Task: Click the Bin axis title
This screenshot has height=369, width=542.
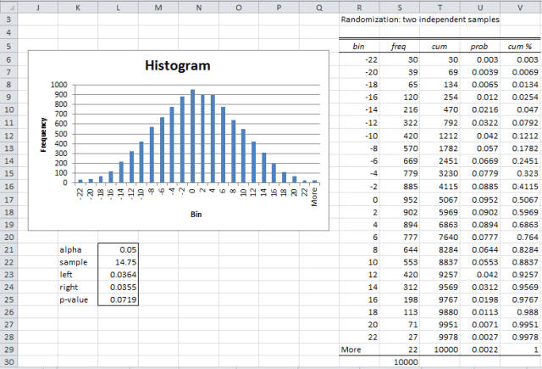Action: [196, 215]
